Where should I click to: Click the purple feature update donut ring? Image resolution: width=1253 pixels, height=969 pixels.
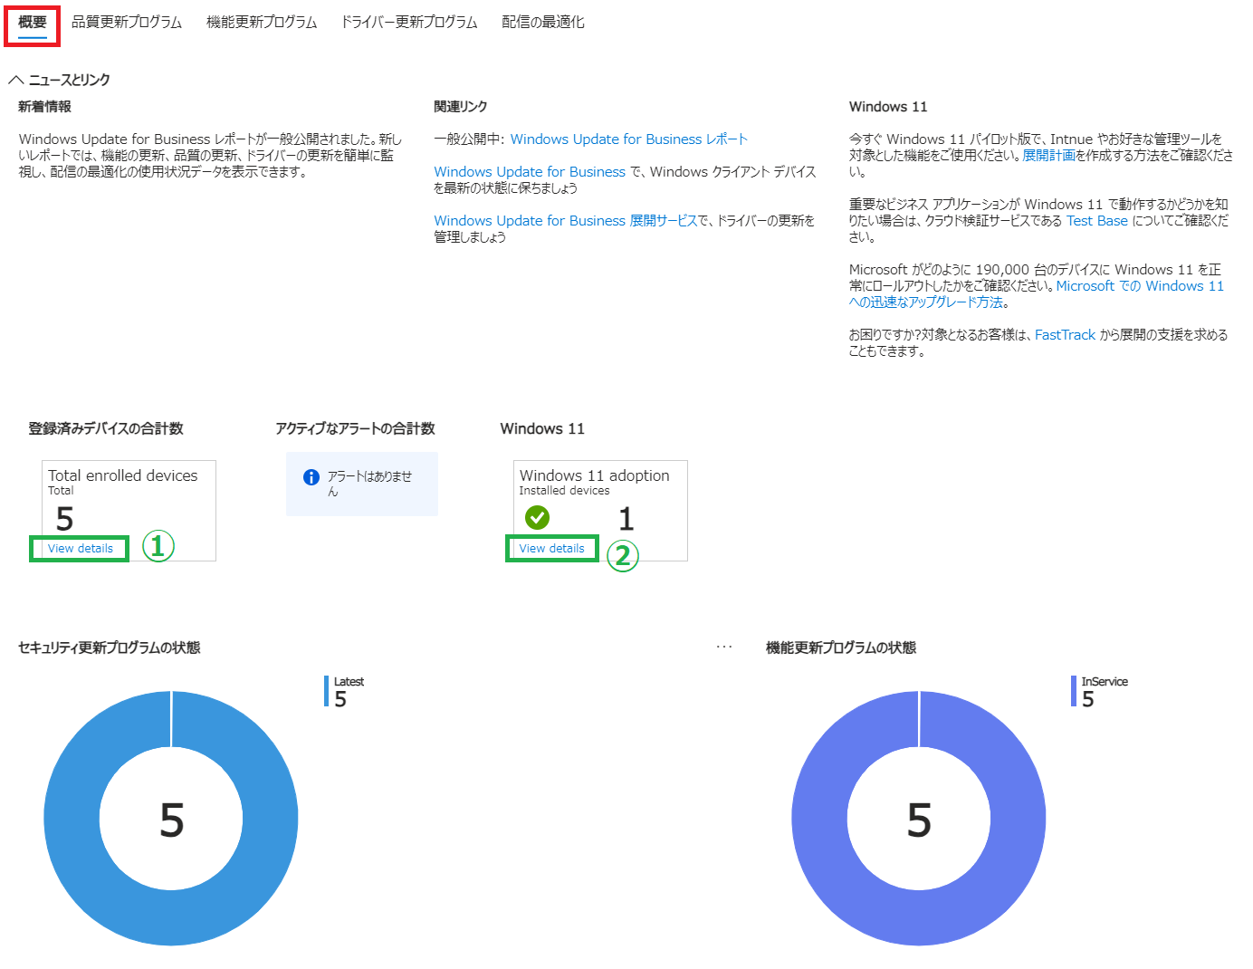coord(820,819)
